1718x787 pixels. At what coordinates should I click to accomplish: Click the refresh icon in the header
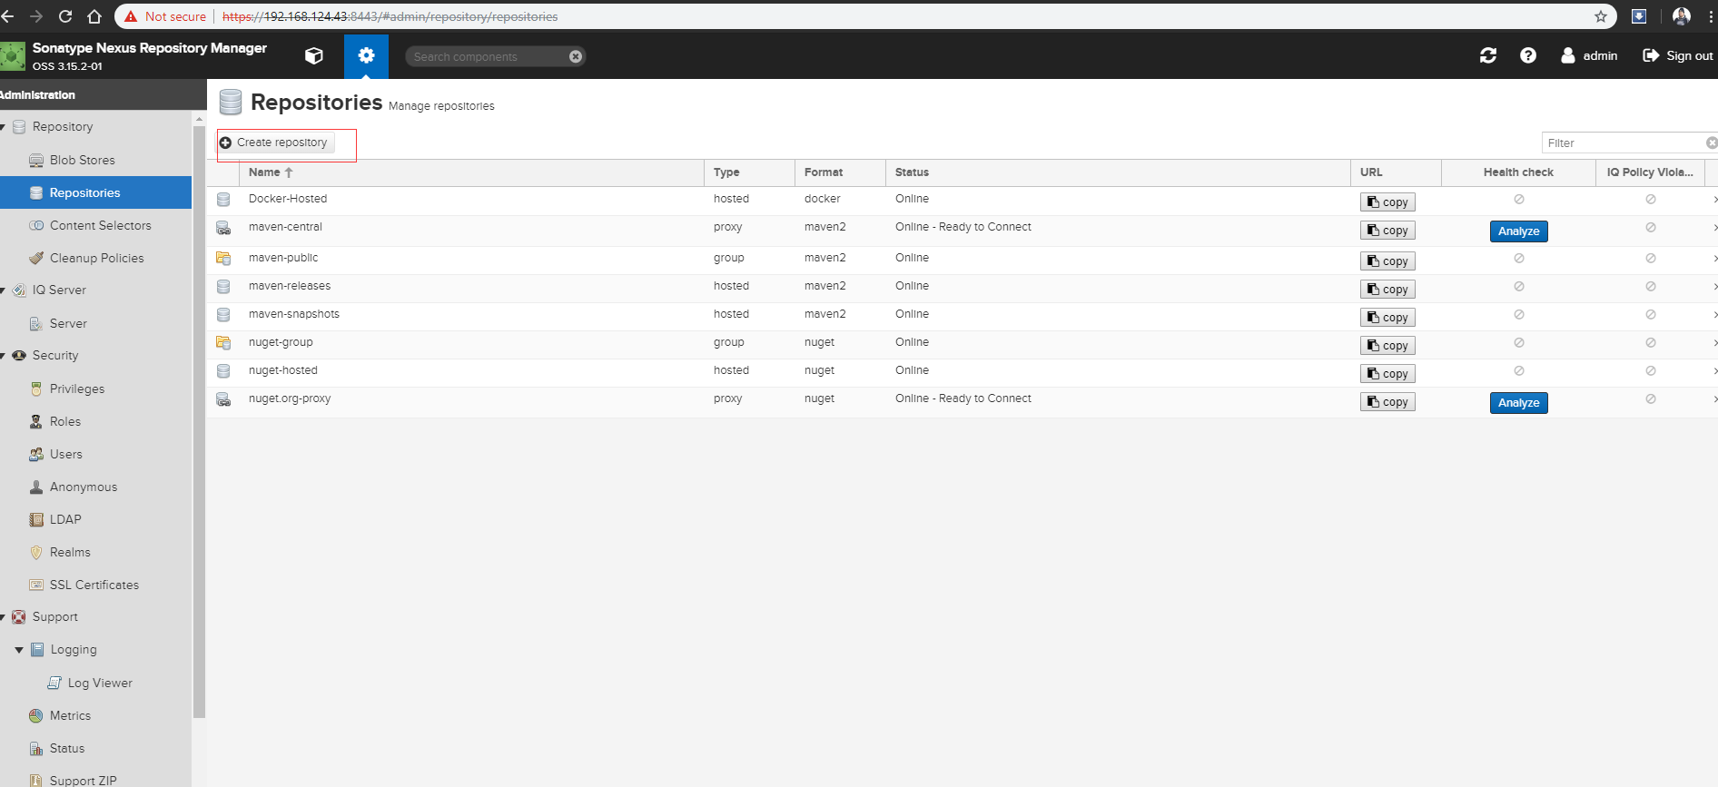(1488, 55)
